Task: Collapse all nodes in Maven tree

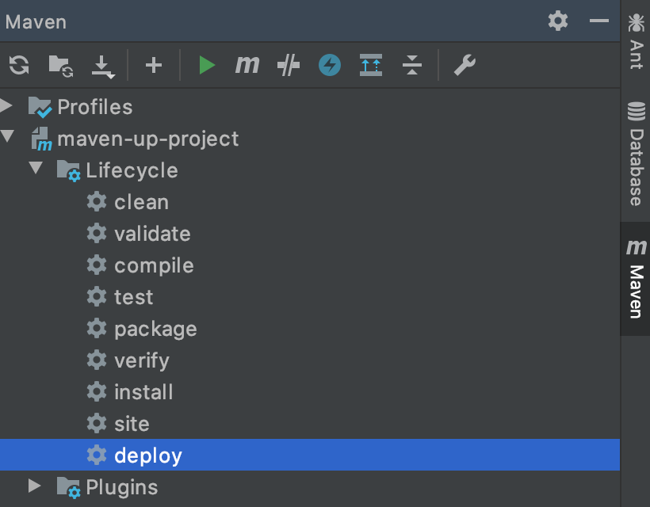Action: click(x=411, y=65)
